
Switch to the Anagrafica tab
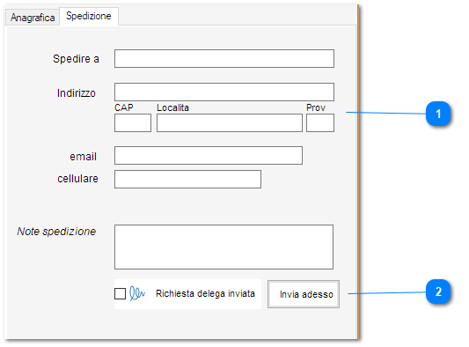pyautogui.click(x=33, y=18)
